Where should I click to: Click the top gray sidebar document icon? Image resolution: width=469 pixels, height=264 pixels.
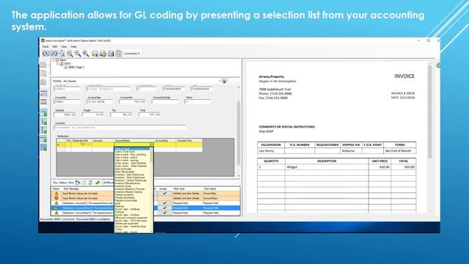point(44,65)
